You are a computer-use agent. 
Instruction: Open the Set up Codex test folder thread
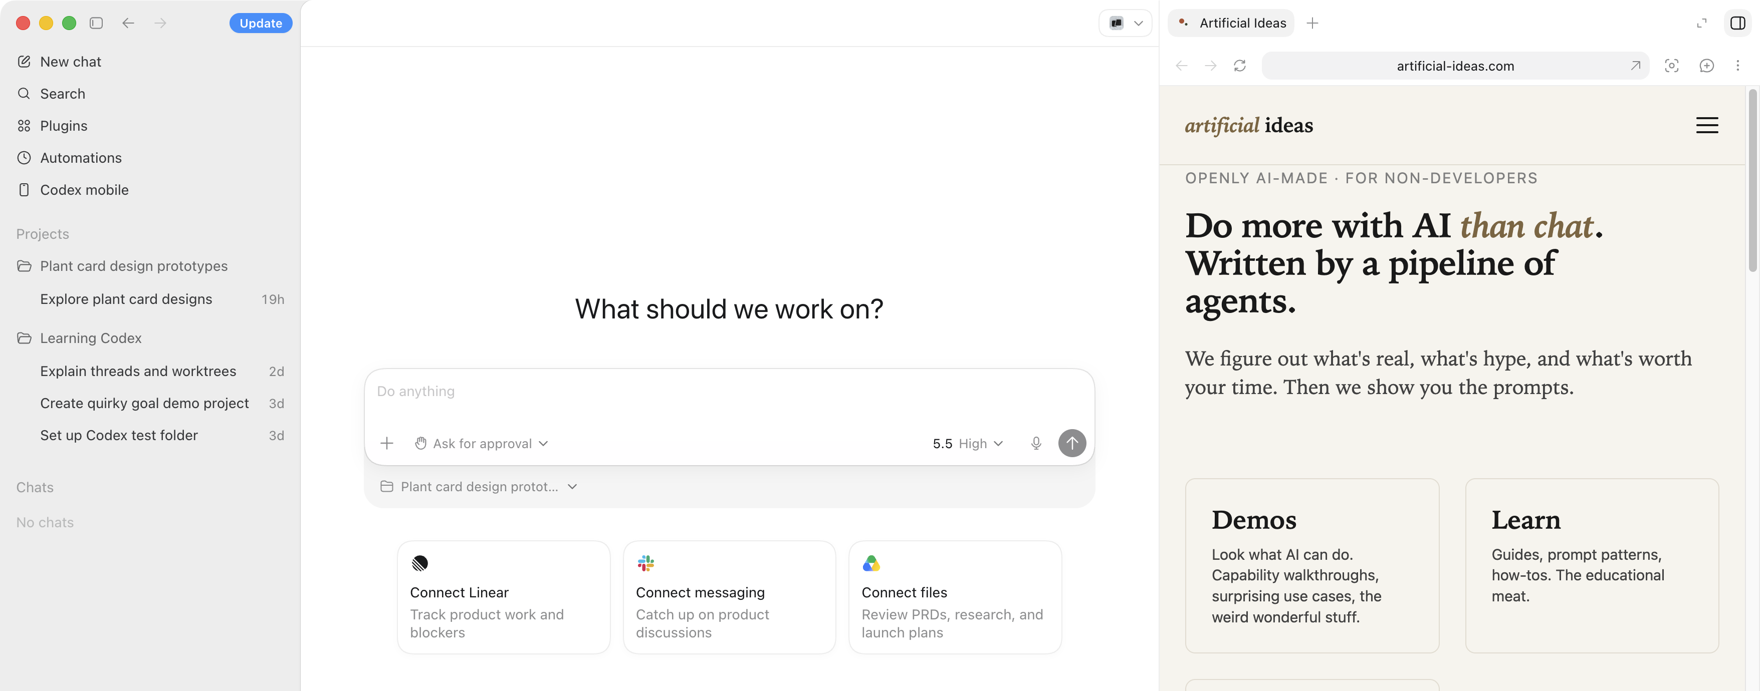tap(150, 435)
